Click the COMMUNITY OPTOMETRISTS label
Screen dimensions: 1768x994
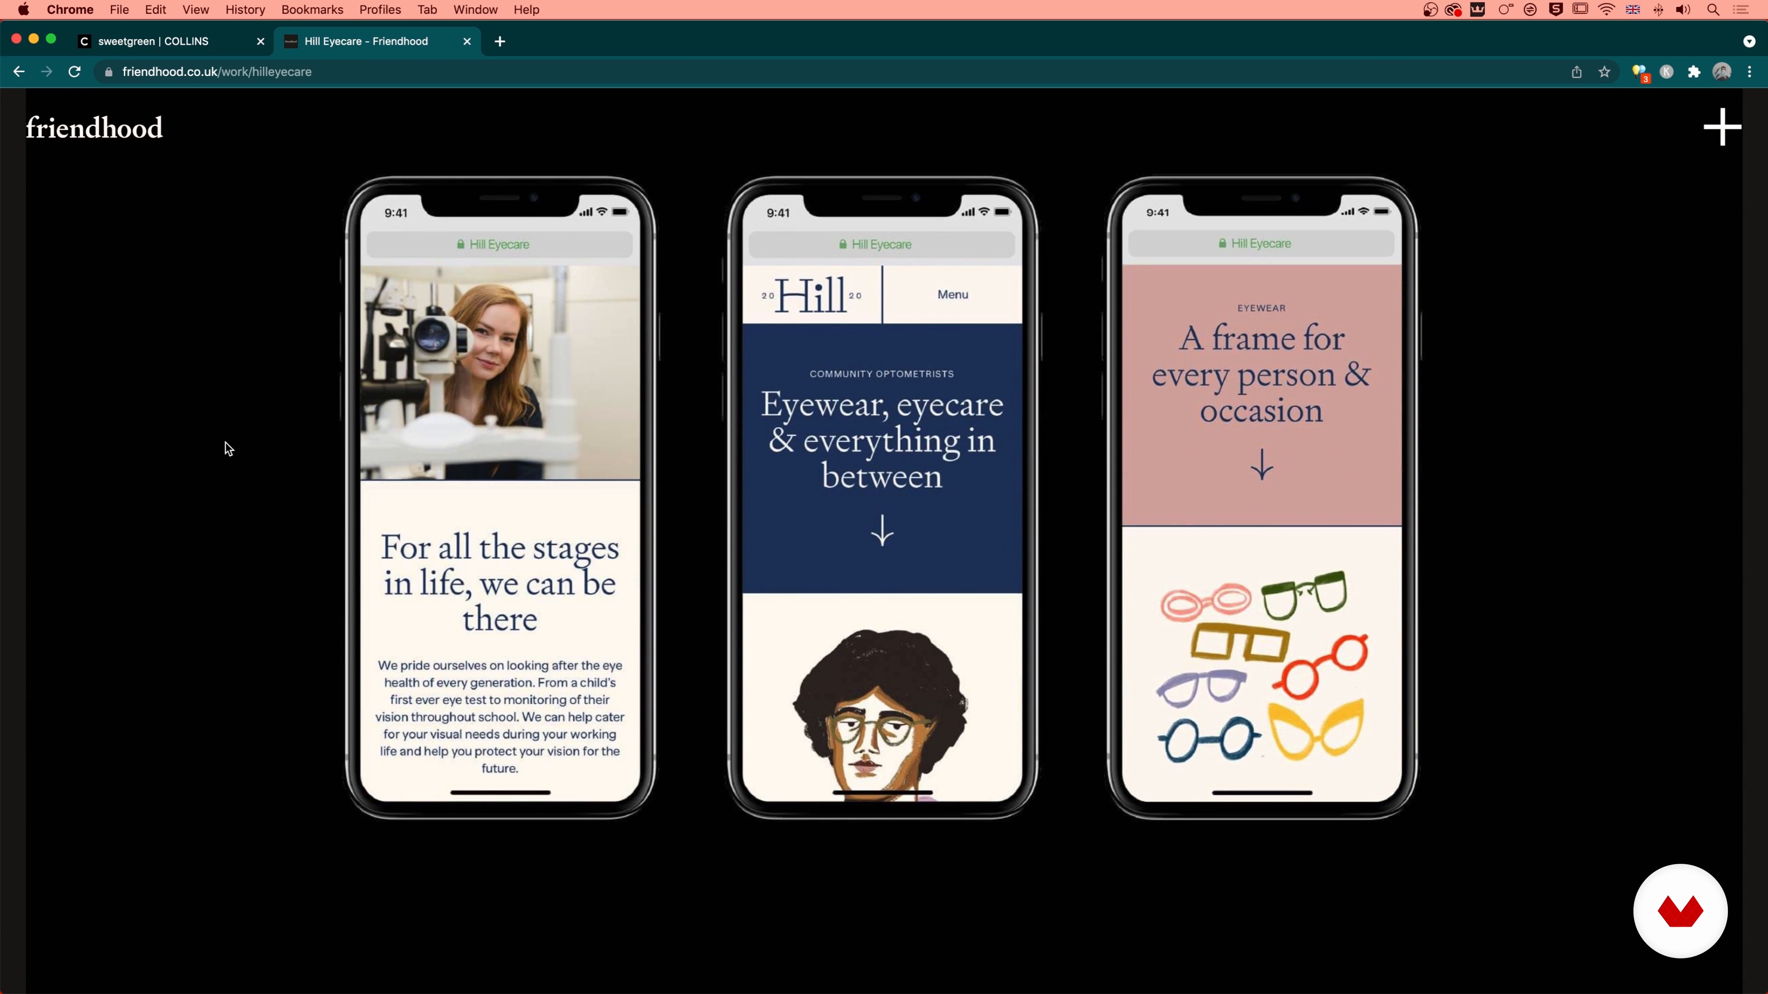point(881,374)
